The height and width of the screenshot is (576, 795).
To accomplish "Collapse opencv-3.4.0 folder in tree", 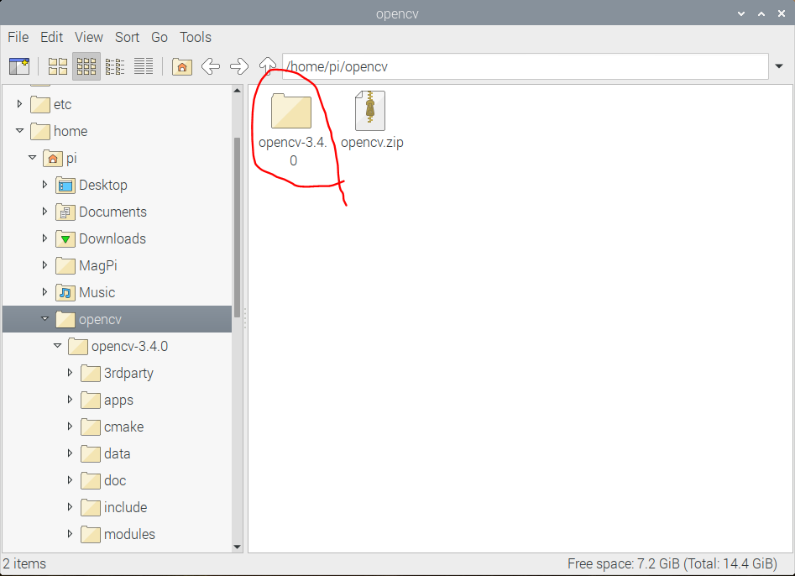I will tap(57, 346).
